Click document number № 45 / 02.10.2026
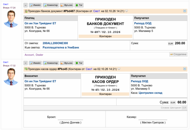Viewport: 190px width, 130px height. (105, 90)
